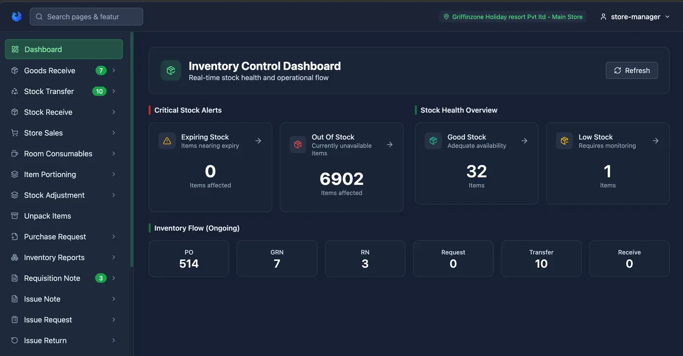
Task: Open Good Stock details arrow
Action: click(524, 140)
